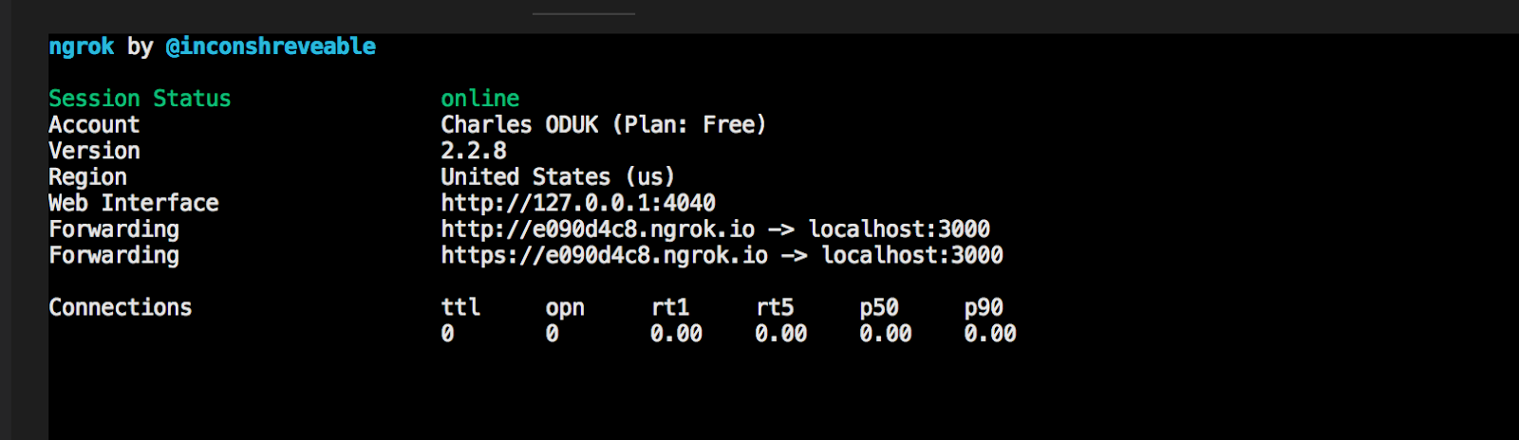The image size is (1519, 440).
Task: Click 'United States (us)' region value
Action: click(557, 177)
